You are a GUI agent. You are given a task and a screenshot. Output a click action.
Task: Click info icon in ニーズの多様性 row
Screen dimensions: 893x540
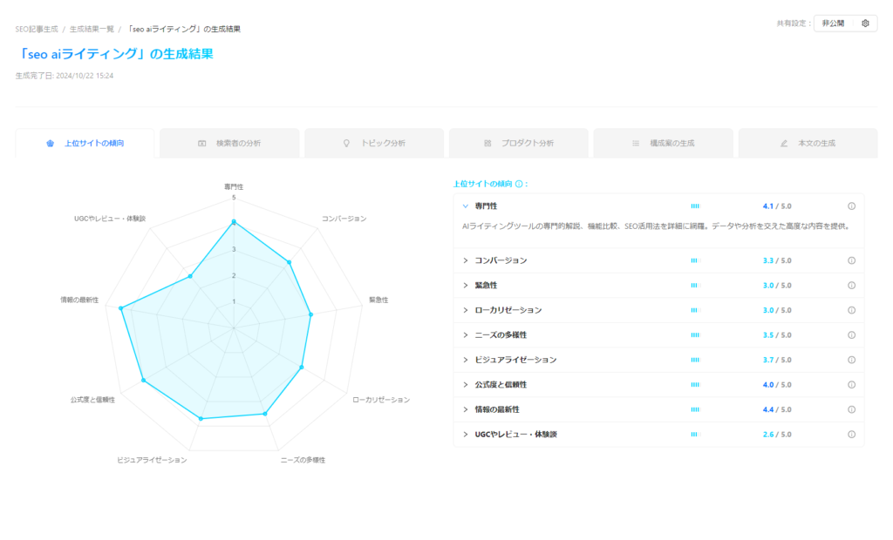[x=851, y=335]
